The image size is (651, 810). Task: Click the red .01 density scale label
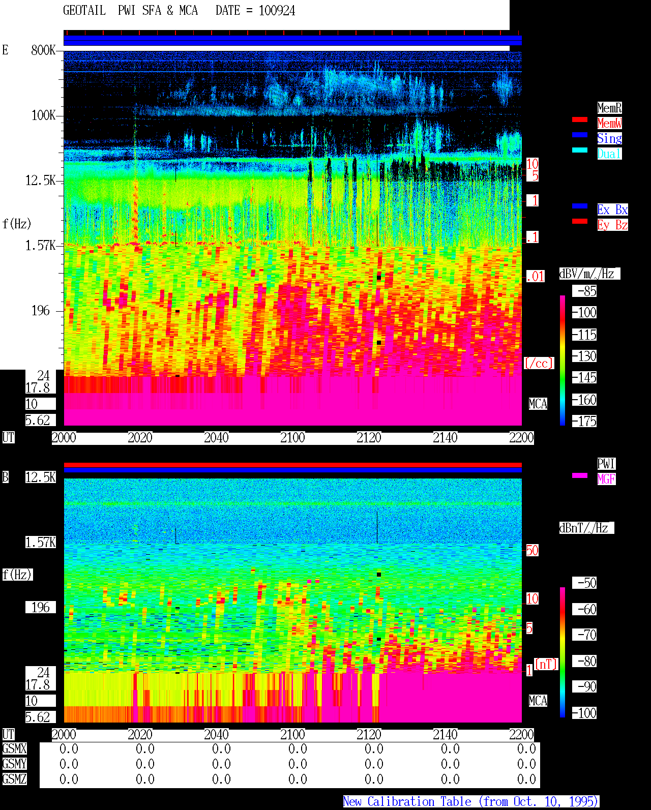(535, 276)
